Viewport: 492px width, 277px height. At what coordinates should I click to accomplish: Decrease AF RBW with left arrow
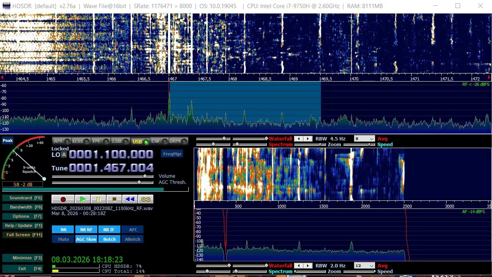pos(299,265)
